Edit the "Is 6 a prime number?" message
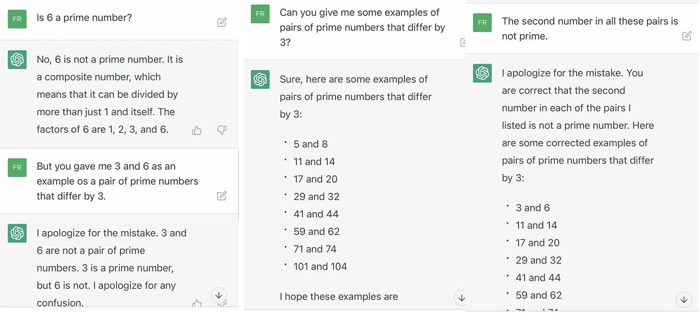The image size is (700, 314). point(222,23)
